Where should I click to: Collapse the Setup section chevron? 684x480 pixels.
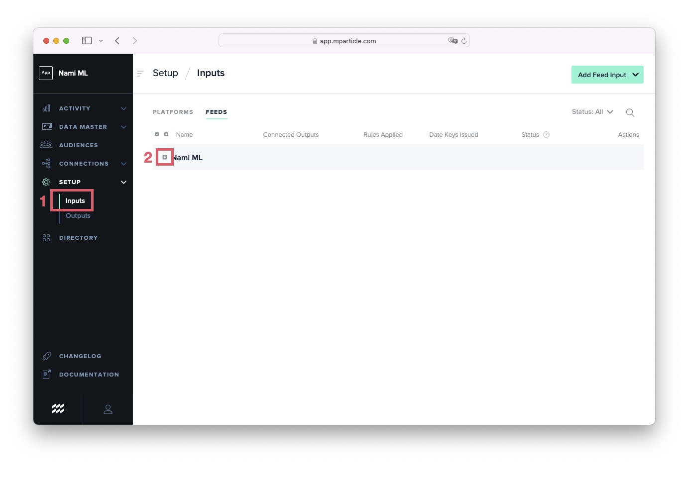(x=123, y=182)
